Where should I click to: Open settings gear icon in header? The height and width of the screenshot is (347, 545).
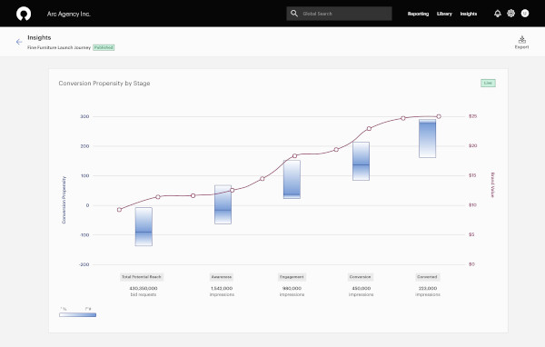510,14
